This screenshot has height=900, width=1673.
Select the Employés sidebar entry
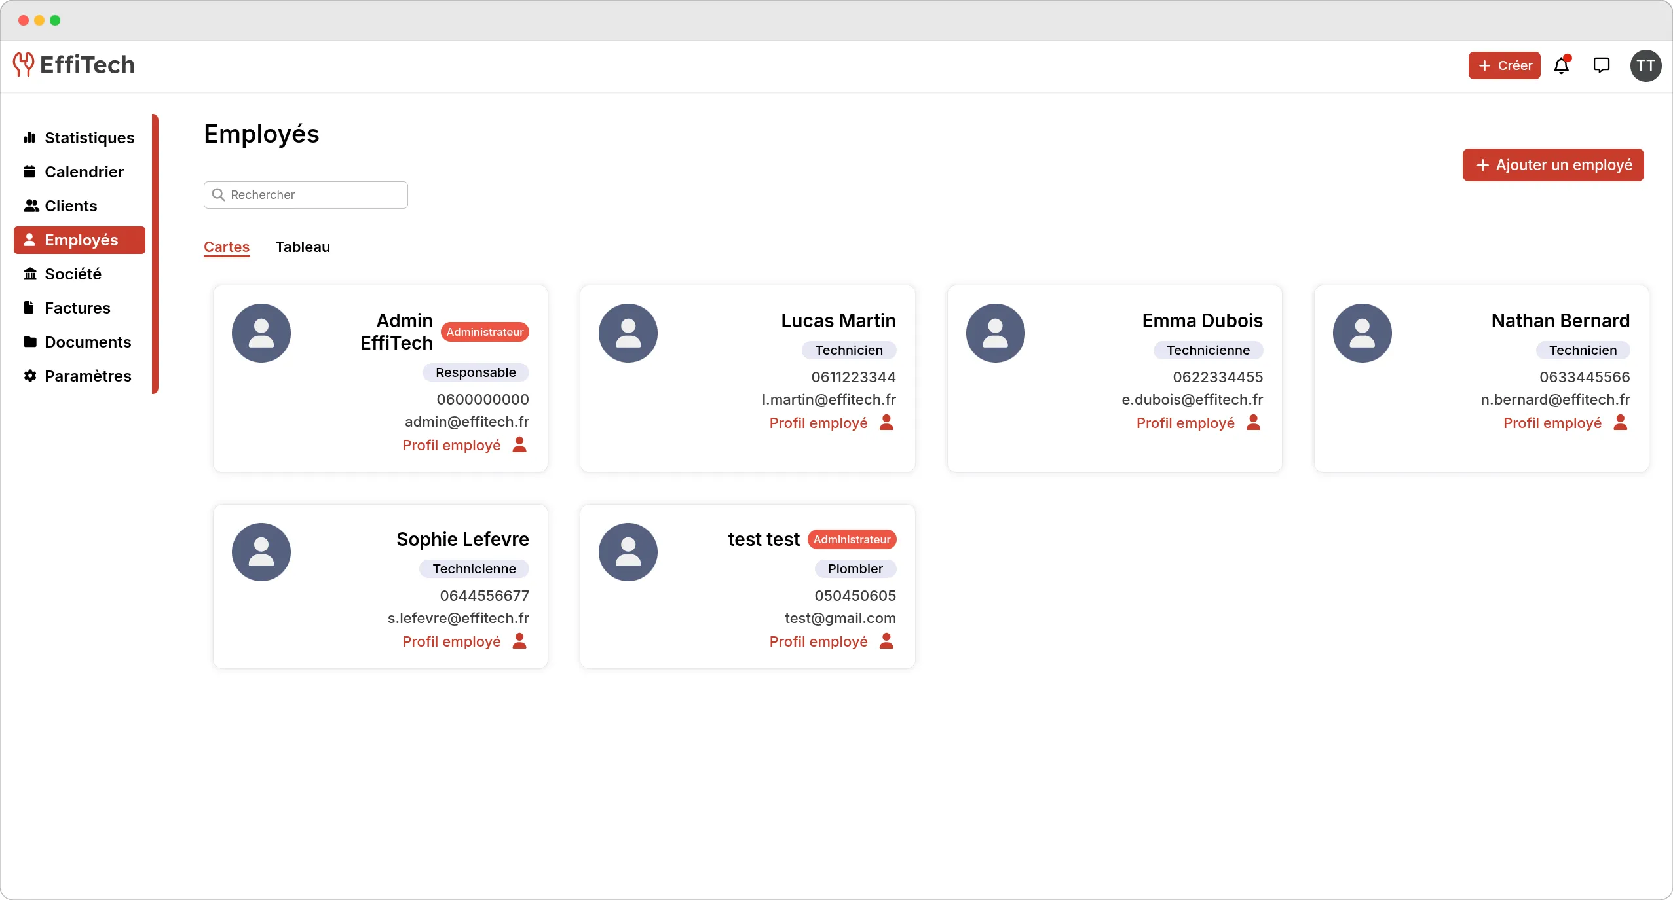(x=79, y=240)
